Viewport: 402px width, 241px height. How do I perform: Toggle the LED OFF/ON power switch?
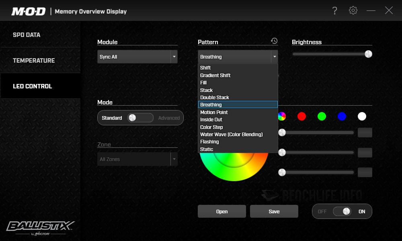(x=342, y=211)
